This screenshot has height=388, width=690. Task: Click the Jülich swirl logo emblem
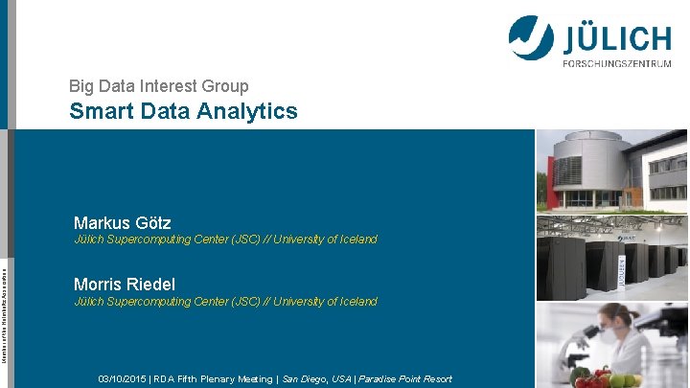531,38
